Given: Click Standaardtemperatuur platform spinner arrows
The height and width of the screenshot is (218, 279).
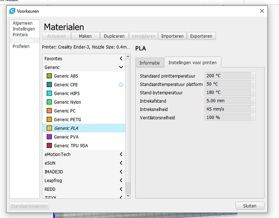Looking at the screenshot, I should (x=253, y=84).
